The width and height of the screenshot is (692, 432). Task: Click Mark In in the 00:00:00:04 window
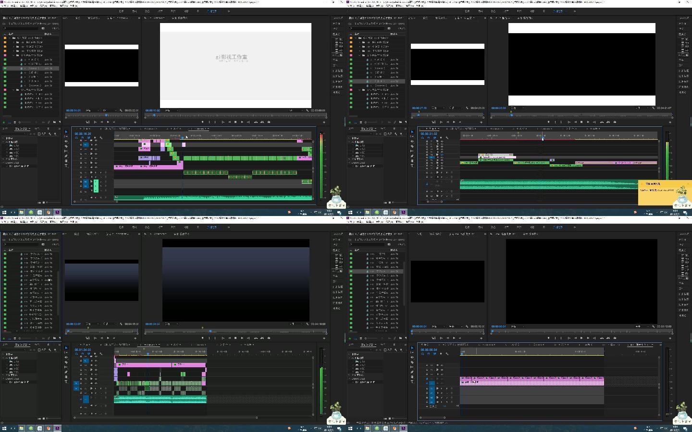pyautogui.click(x=556, y=338)
